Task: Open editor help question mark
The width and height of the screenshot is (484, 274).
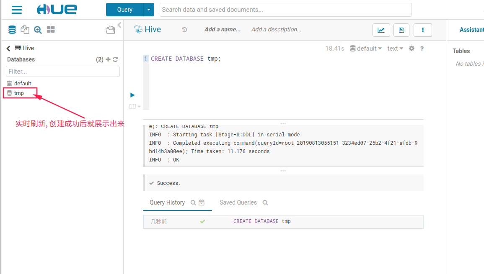Action: (422, 49)
